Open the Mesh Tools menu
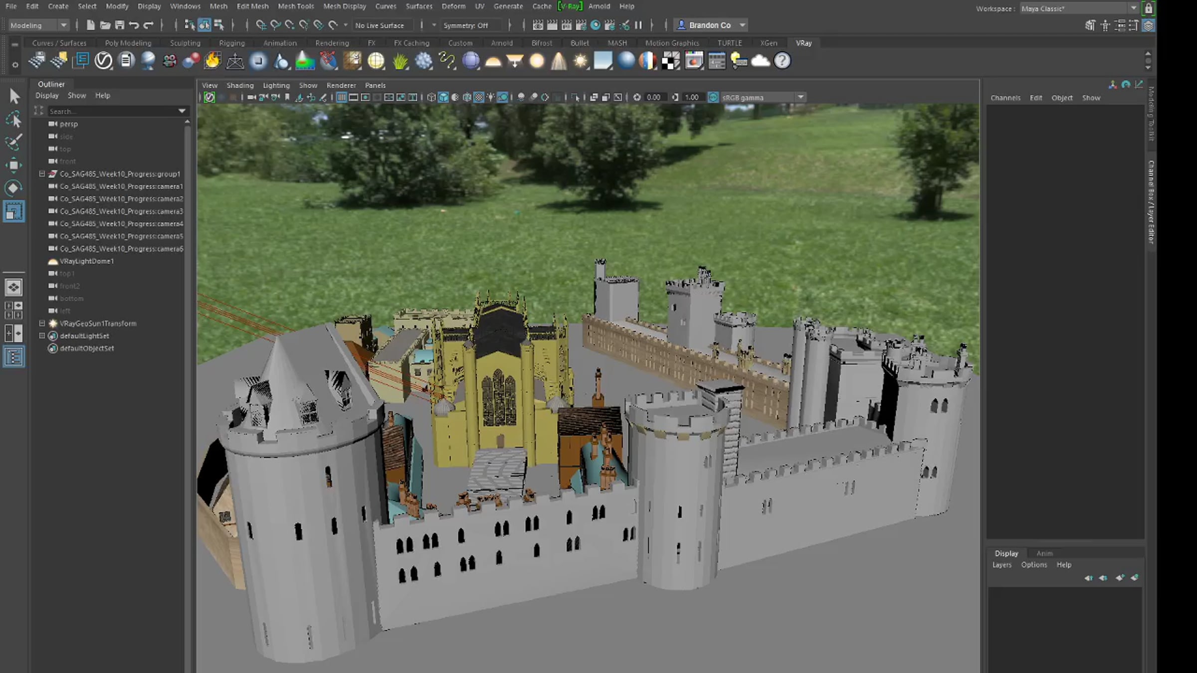Image resolution: width=1197 pixels, height=673 pixels. (x=295, y=6)
